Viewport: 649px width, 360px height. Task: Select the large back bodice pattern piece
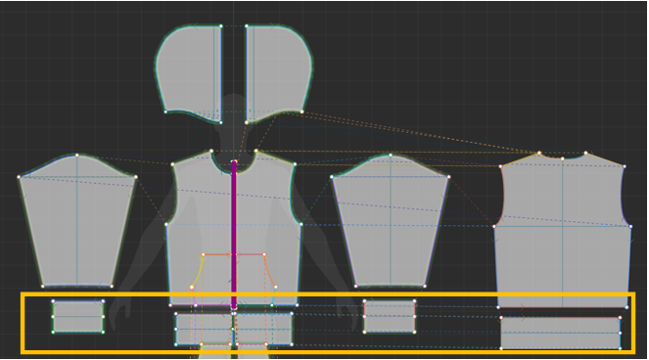(x=563, y=230)
